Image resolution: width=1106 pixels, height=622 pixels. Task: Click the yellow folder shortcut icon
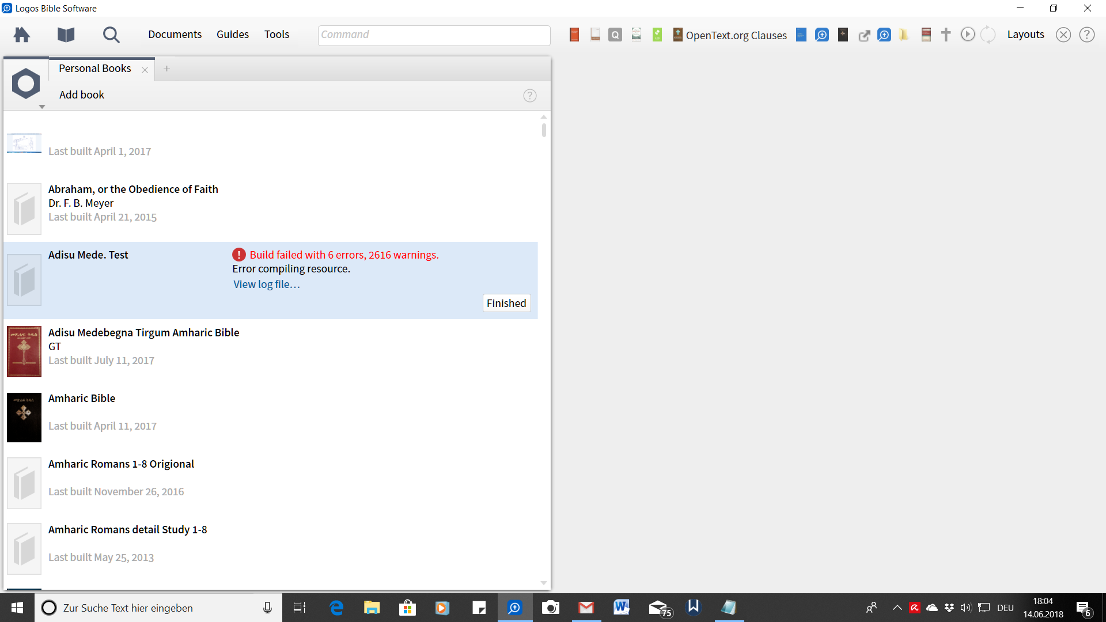904,35
